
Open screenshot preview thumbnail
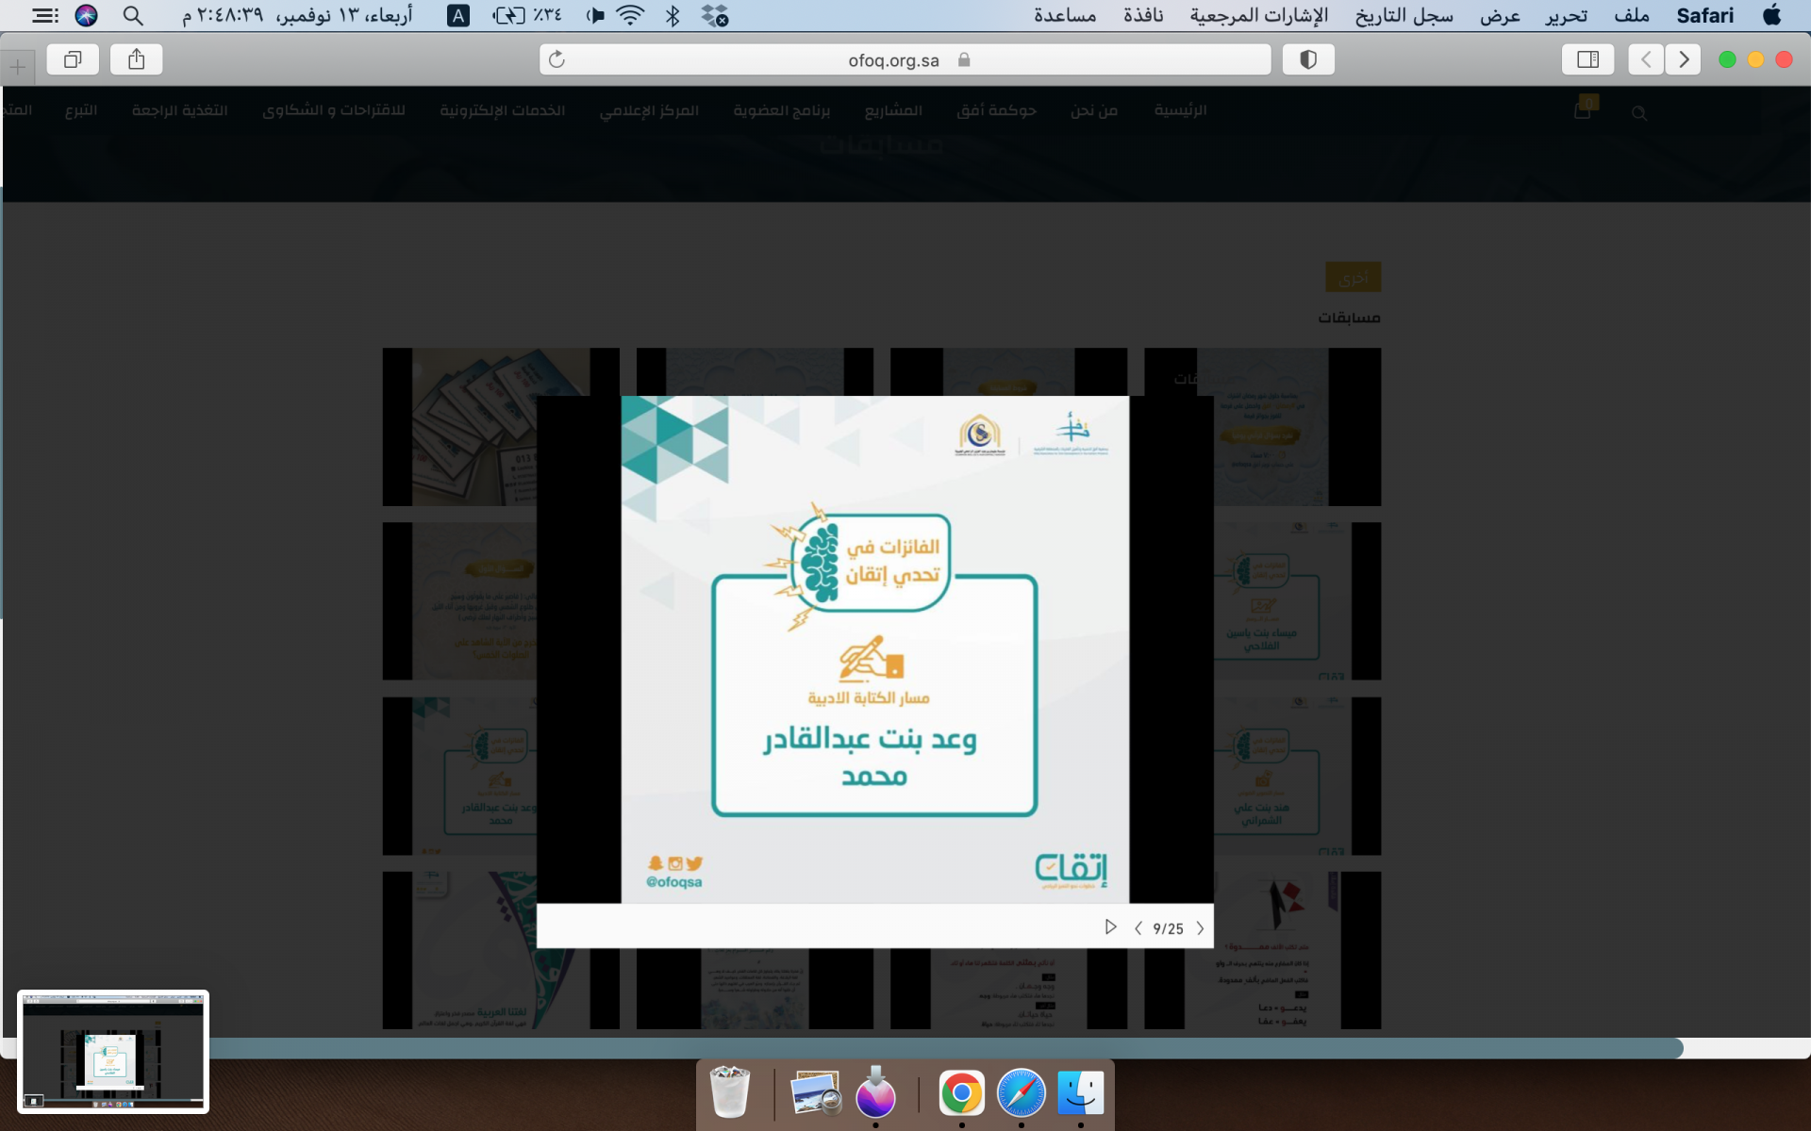point(113,1051)
